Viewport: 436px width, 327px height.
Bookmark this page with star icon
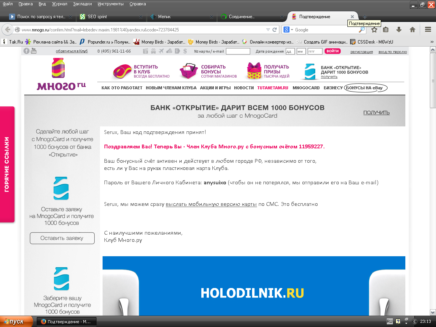point(374,30)
